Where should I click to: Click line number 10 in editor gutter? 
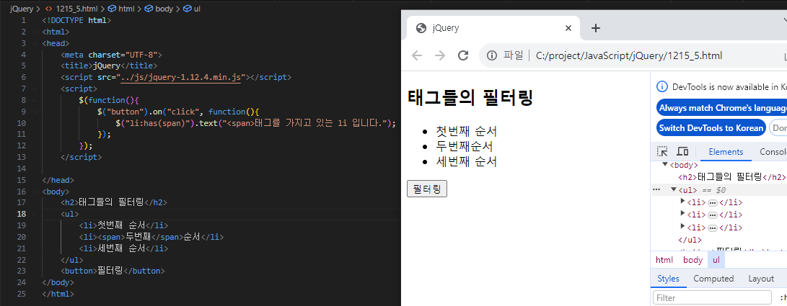[22, 122]
